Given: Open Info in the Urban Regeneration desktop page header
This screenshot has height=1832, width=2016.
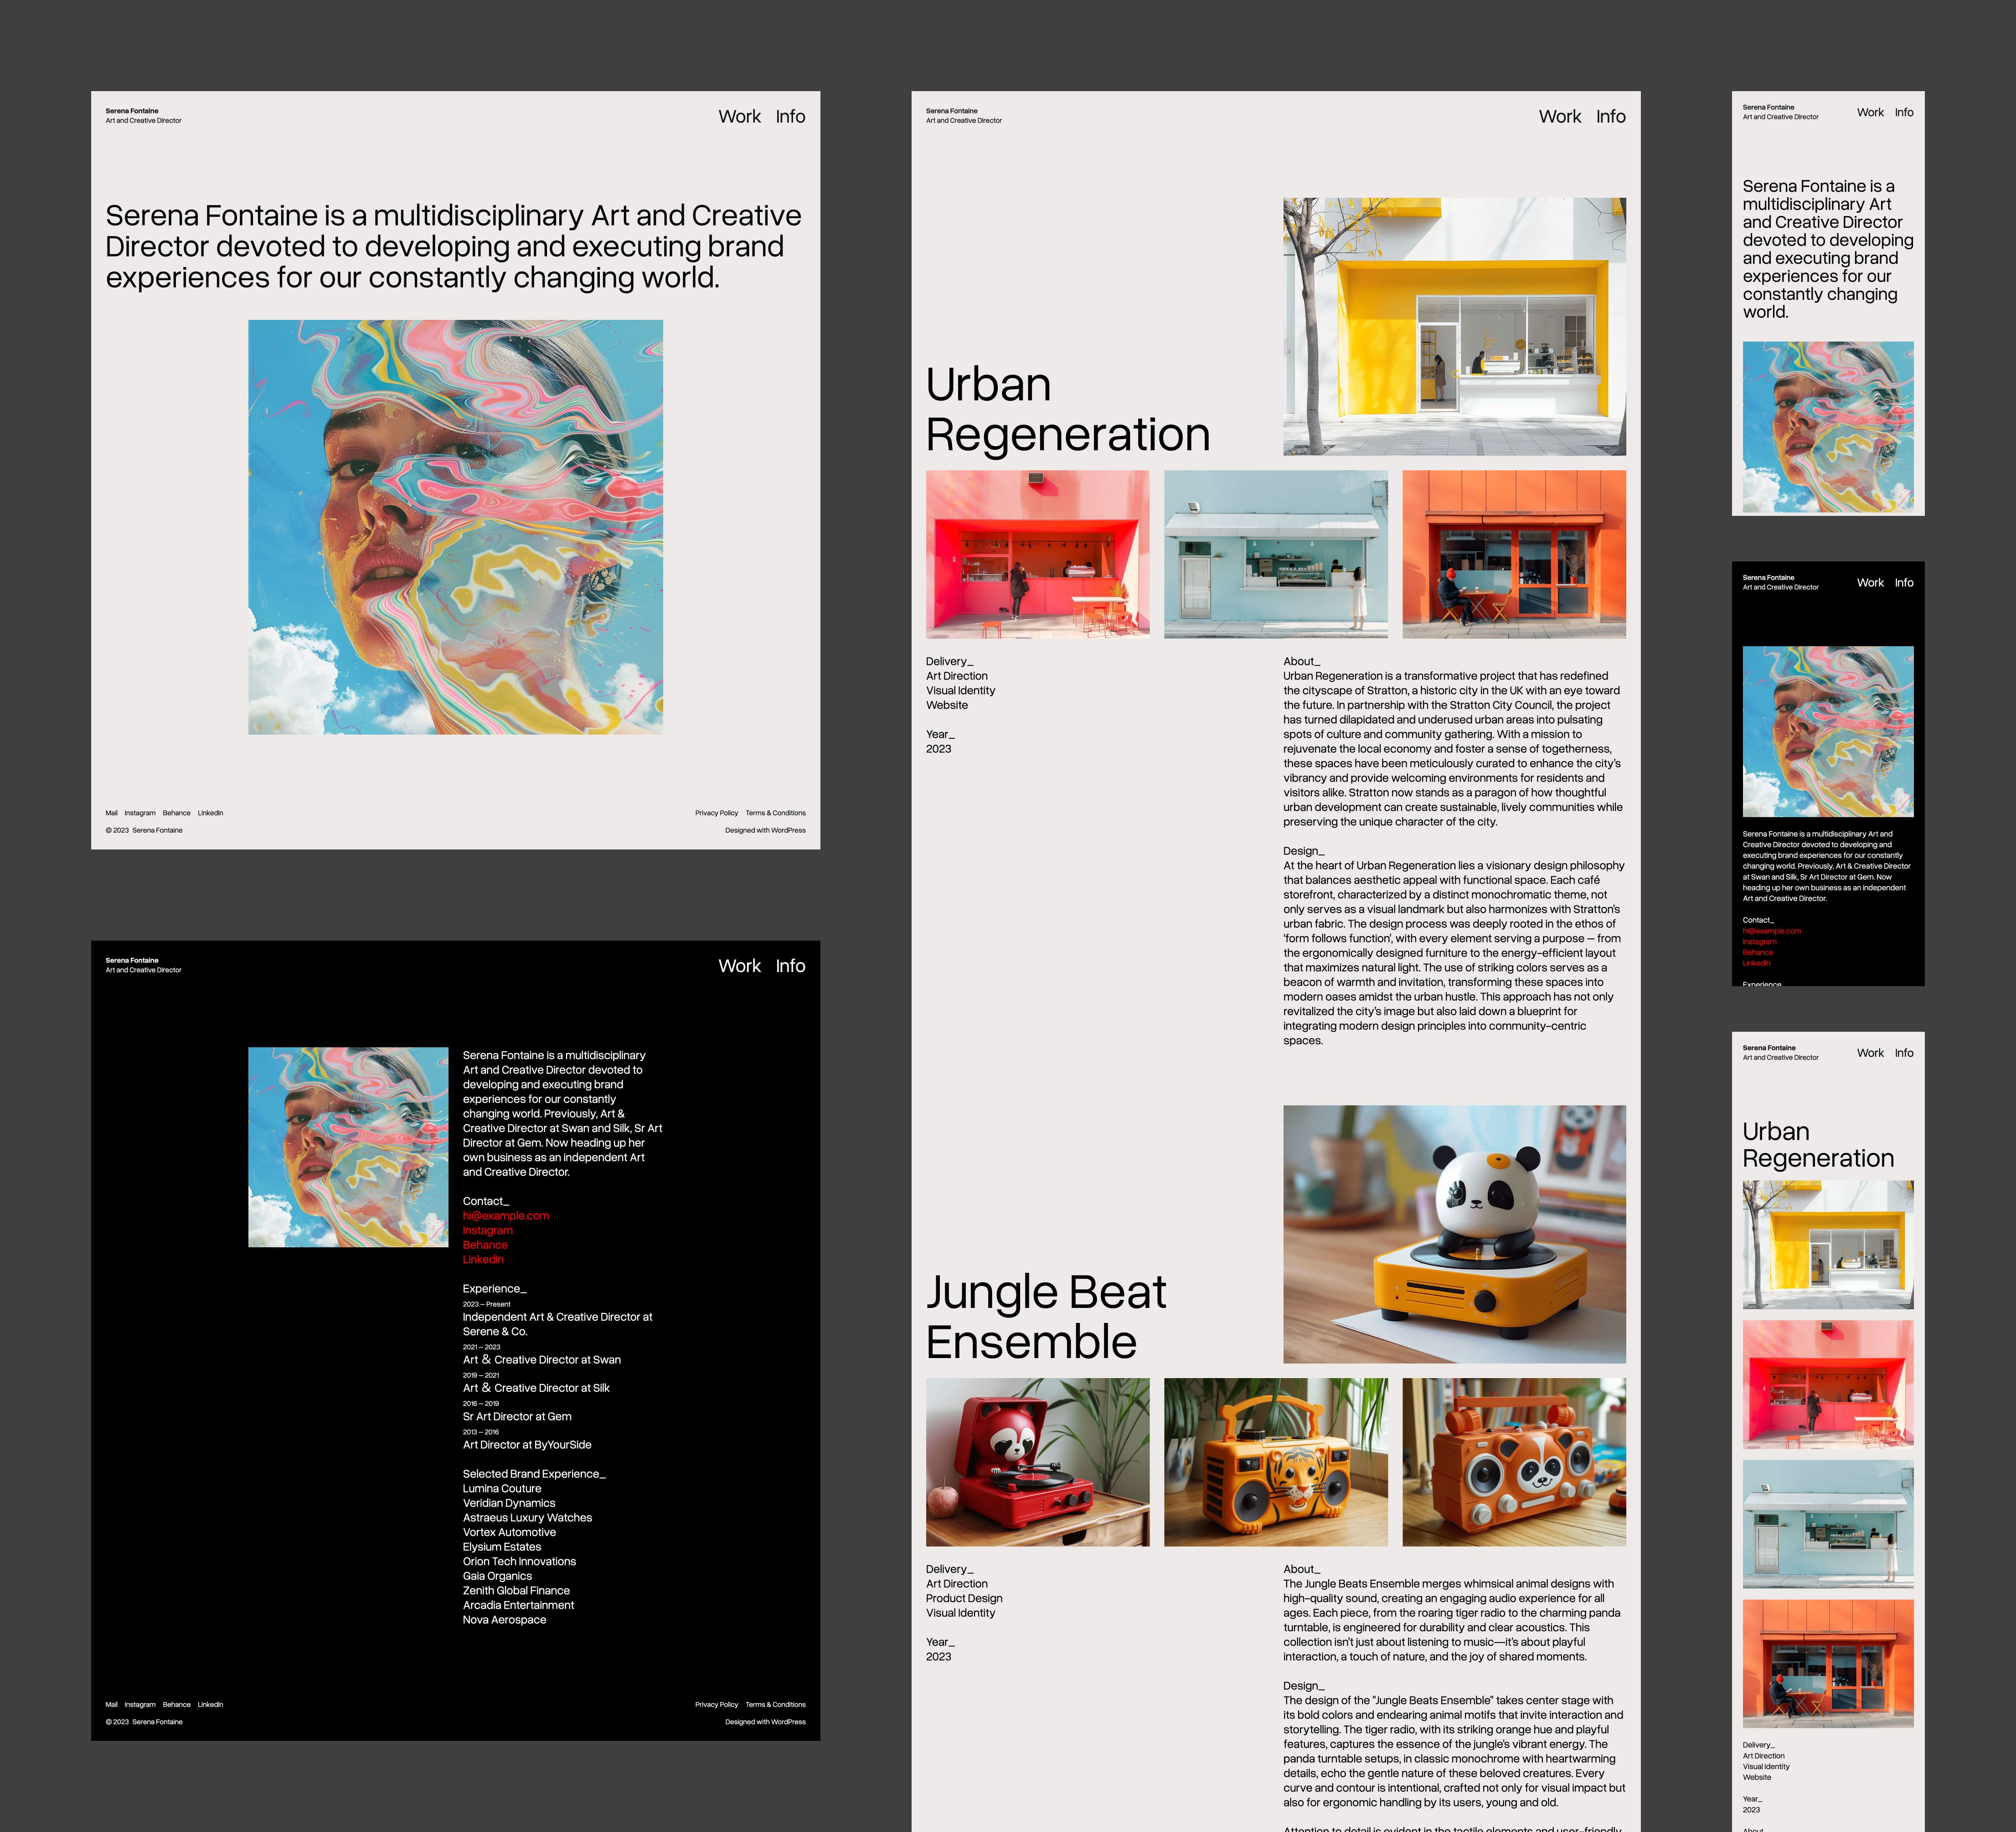Looking at the screenshot, I should point(1610,117).
